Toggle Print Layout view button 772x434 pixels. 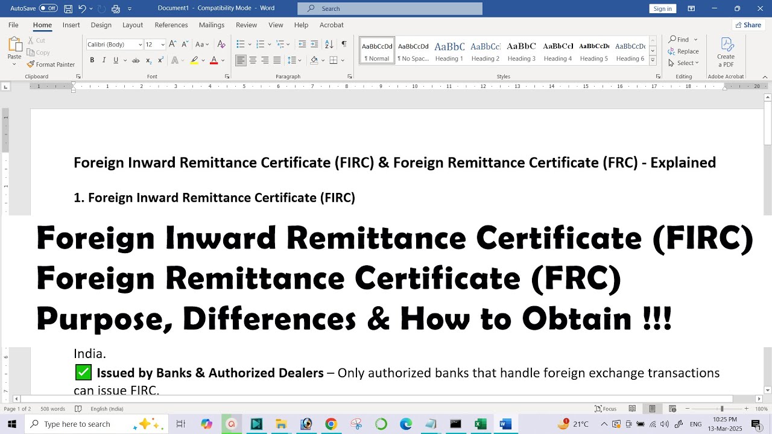tap(652, 409)
